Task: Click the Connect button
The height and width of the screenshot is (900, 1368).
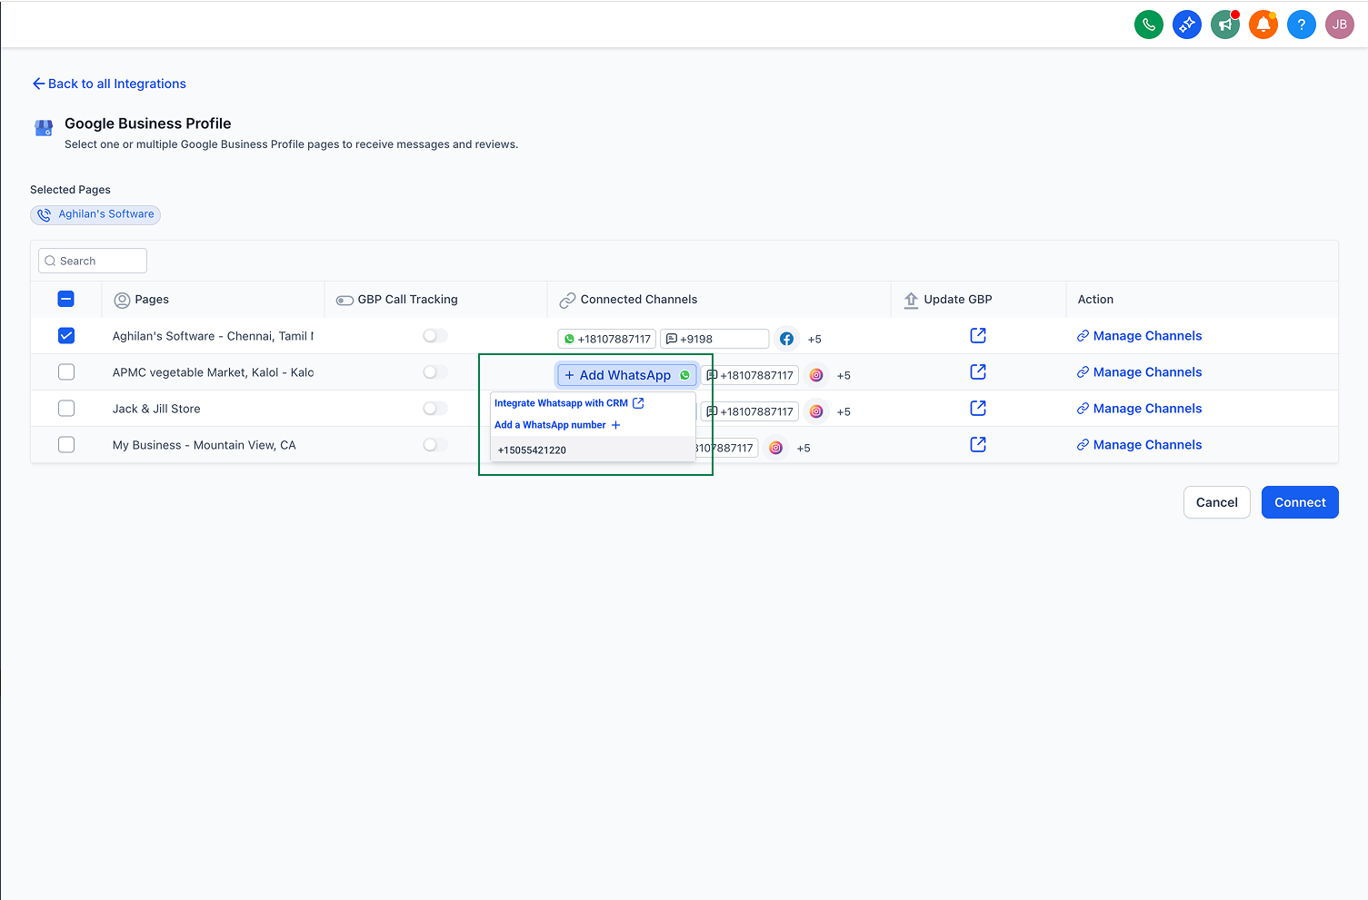Action: 1299,501
